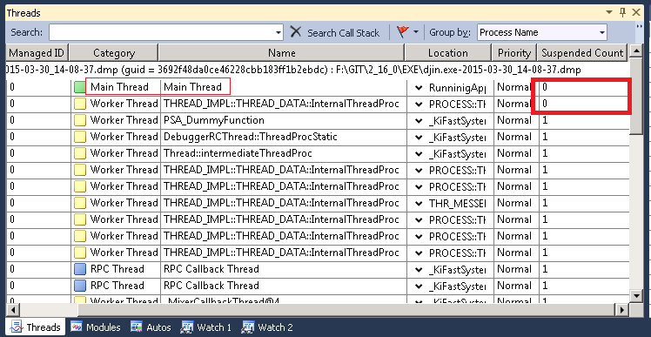Expand the flag button dropdown arrow
This screenshot has width=651, height=337.
[x=416, y=32]
